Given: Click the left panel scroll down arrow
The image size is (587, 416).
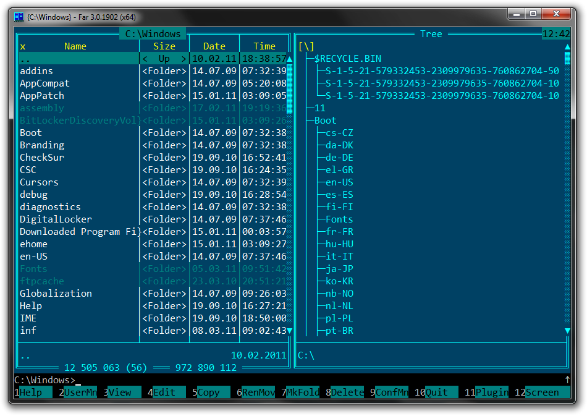Looking at the screenshot, I should pyautogui.click(x=289, y=331).
